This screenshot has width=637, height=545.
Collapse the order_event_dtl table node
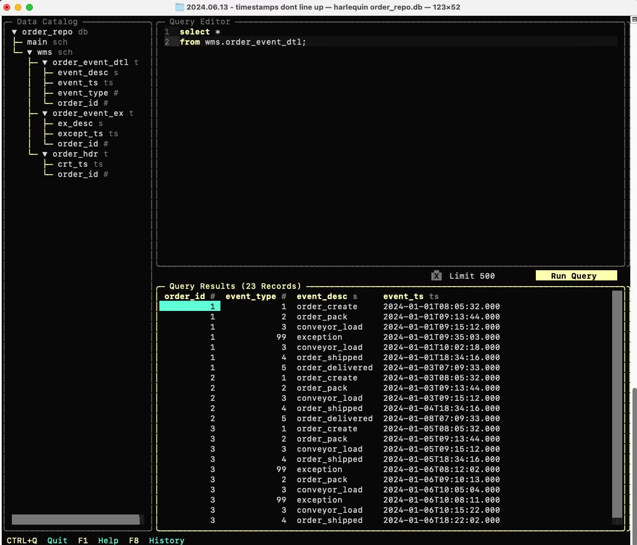(45, 63)
